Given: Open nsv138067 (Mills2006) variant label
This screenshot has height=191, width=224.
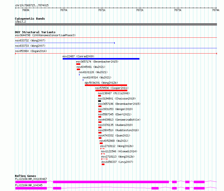Looking at the screenshot, I should 114,93.
